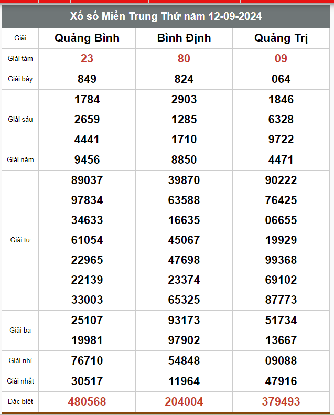Select special prize number 204004
334x415 pixels.
tap(184, 402)
